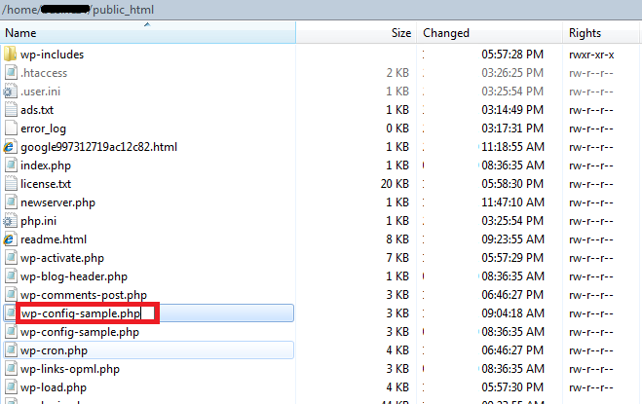This screenshot has width=642, height=404.
Task: Click the ads.txt text file icon
Action: (x=10, y=110)
